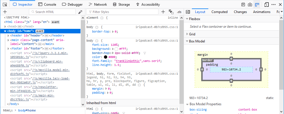Screen dimensions: 284x114
Task: Expand the Grid section
Action: pyautogui.click(x=187, y=34)
